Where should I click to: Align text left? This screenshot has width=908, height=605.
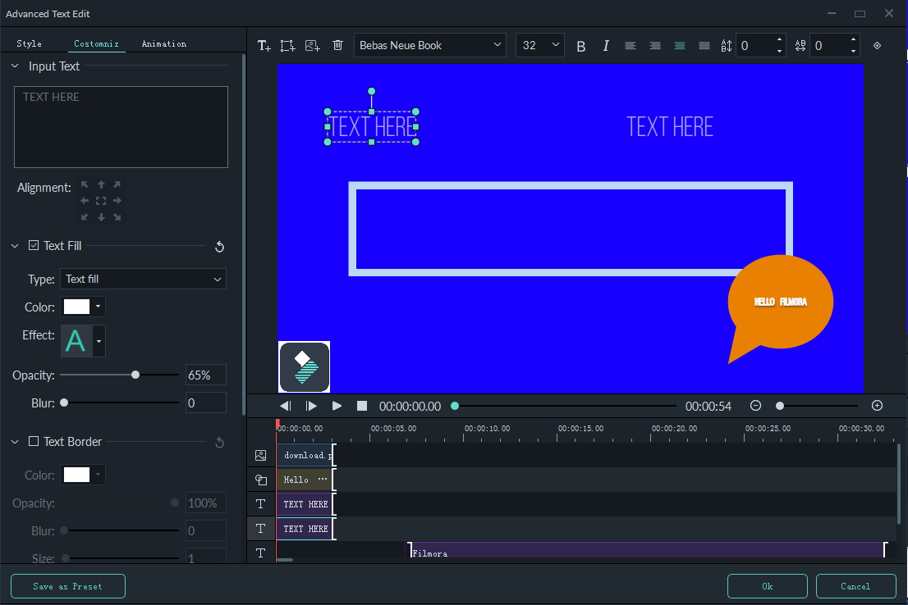click(630, 46)
